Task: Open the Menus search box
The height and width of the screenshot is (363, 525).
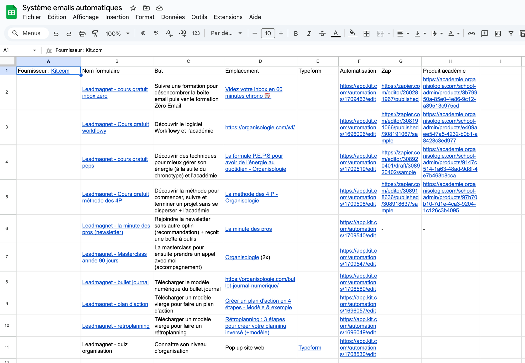Action: click(x=28, y=33)
